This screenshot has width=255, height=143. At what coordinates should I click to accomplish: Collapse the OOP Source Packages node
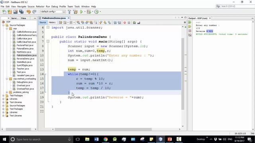point(4,25)
